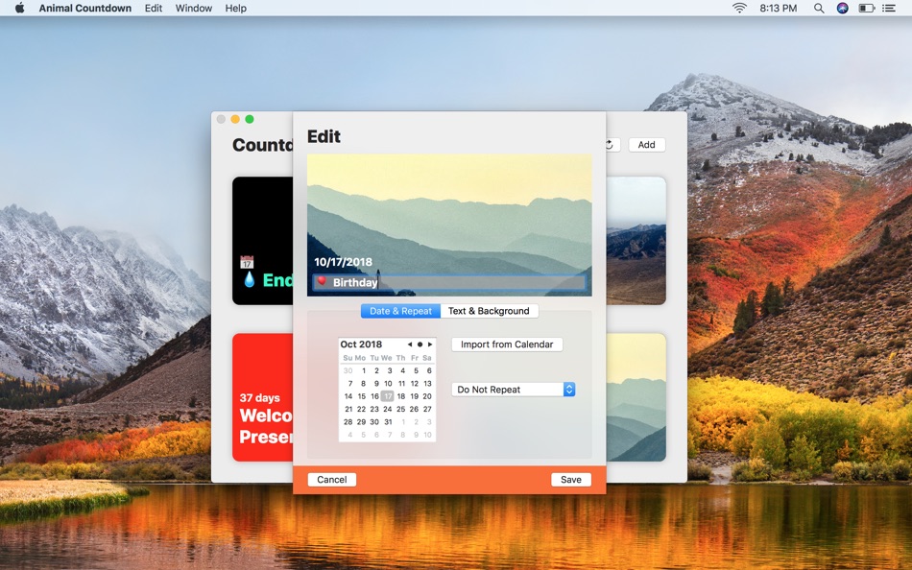Click the Oct 2018 month label
The image size is (912, 570).
(361, 344)
